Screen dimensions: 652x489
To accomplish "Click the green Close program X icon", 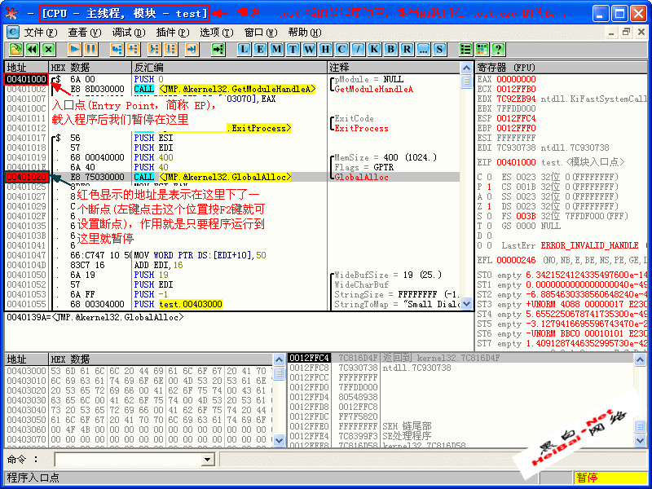I will [x=49, y=50].
